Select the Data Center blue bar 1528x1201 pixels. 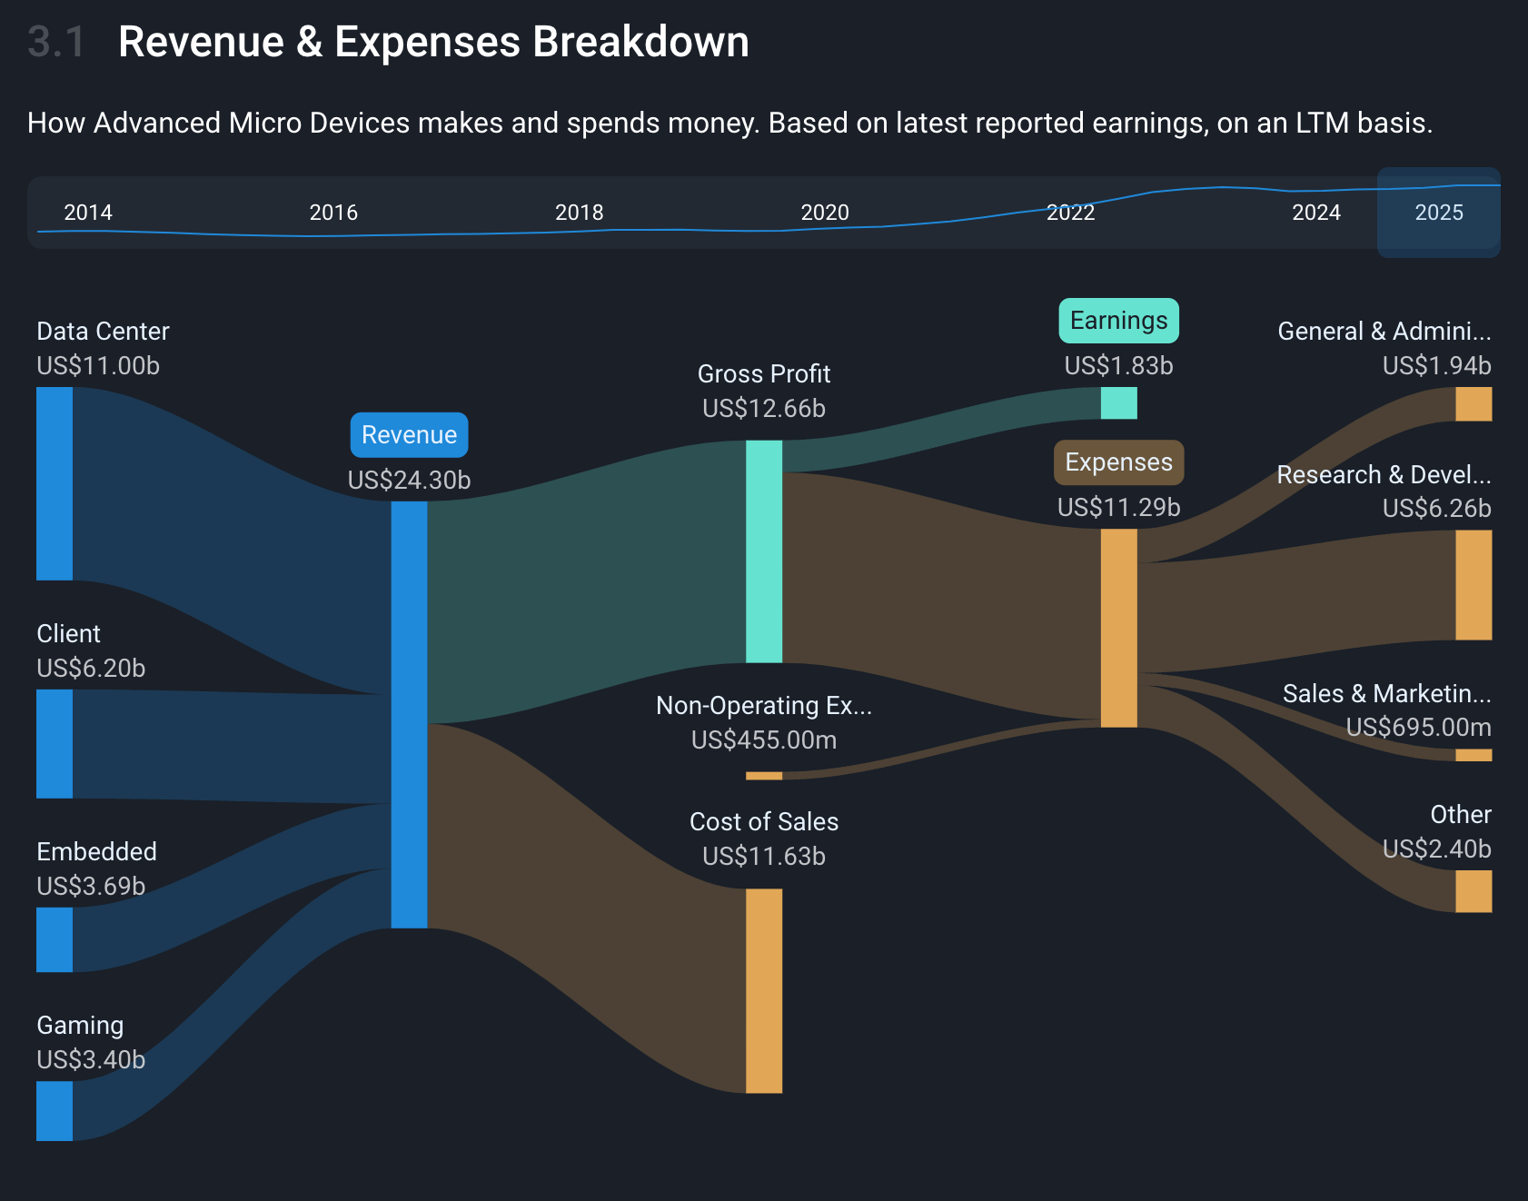[x=55, y=483]
